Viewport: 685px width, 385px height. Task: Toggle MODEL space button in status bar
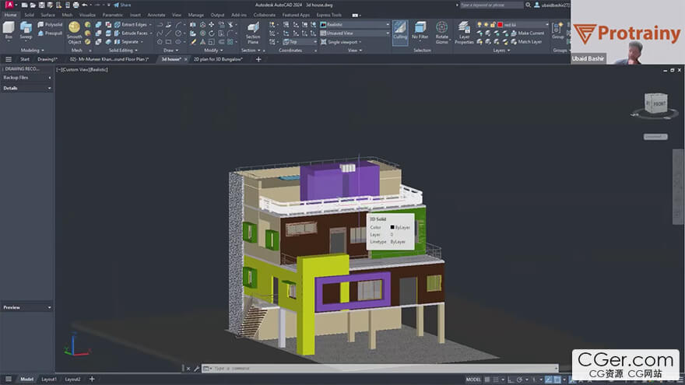point(473,380)
